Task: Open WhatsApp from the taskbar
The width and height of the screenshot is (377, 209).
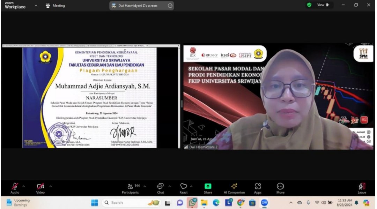Action: point(192,202)
